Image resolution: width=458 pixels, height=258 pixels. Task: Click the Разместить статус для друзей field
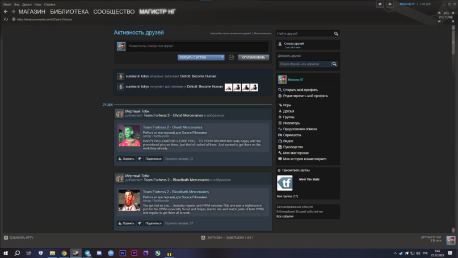point(198,46)
